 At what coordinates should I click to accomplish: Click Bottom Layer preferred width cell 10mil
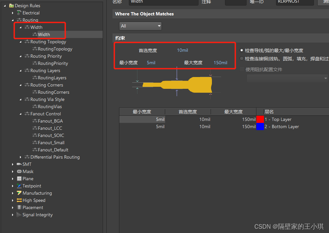tap(188, 126)
